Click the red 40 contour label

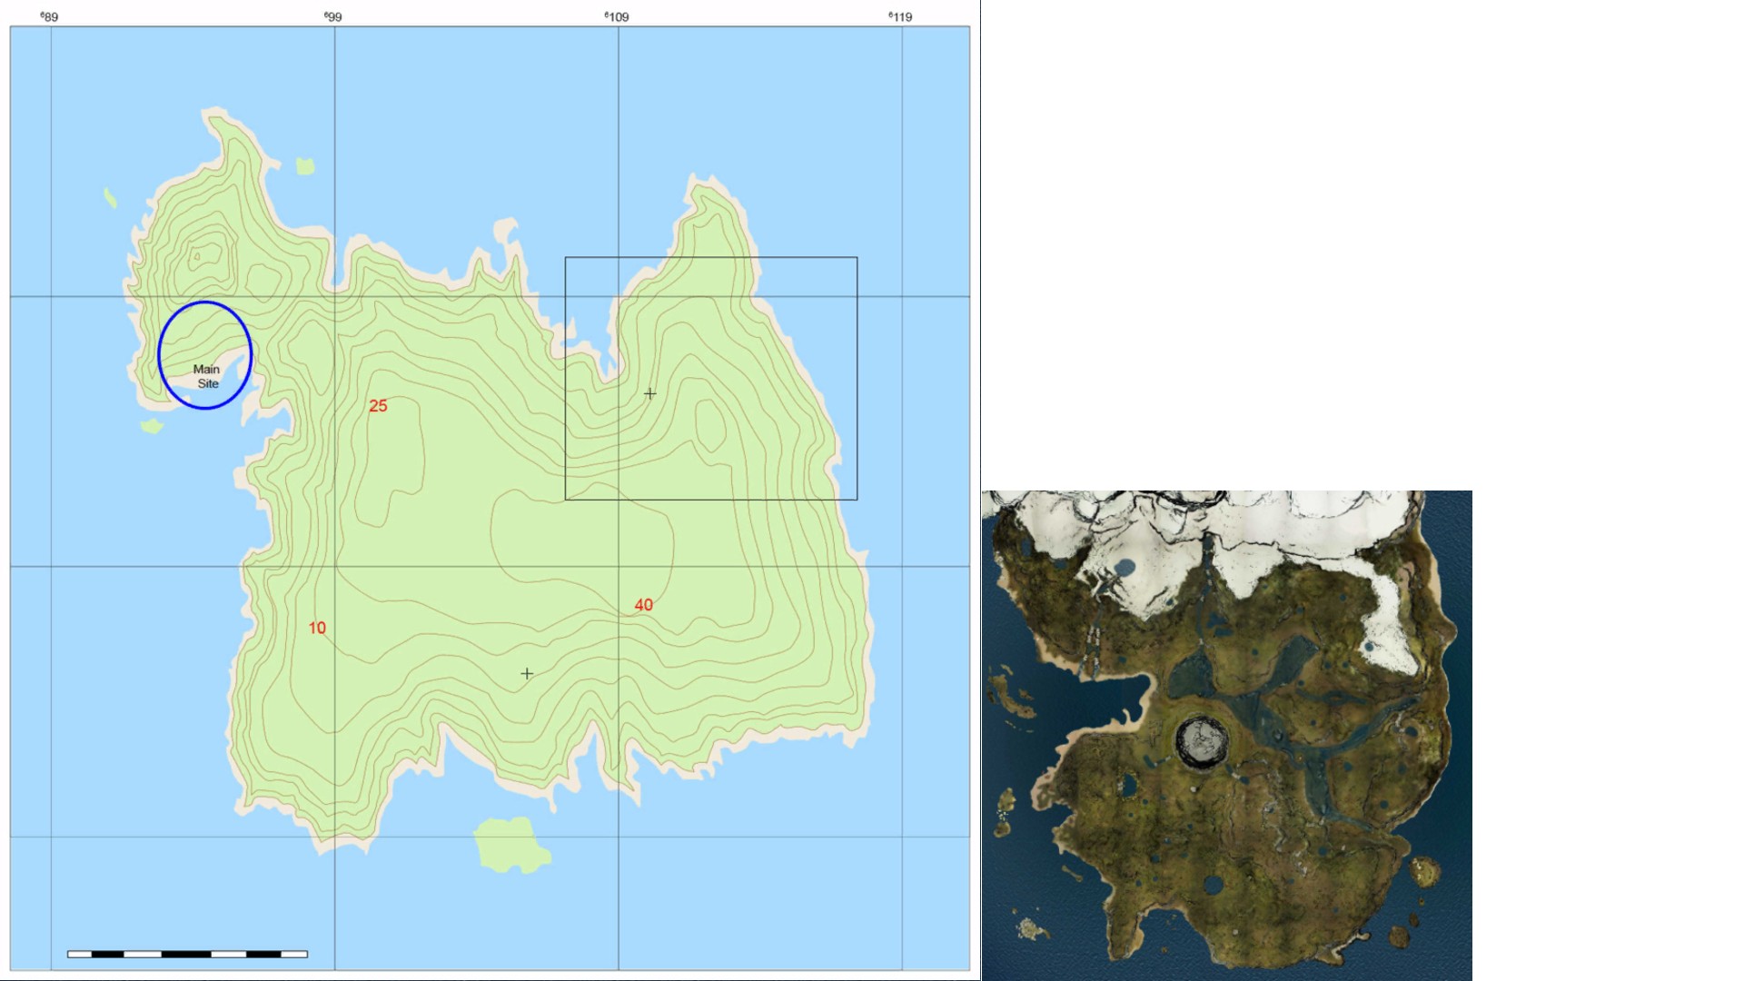[643, 605]
